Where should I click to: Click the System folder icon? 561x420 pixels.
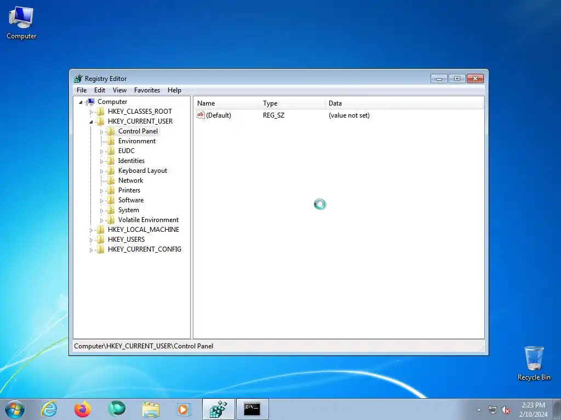click(x=111, y=209)
